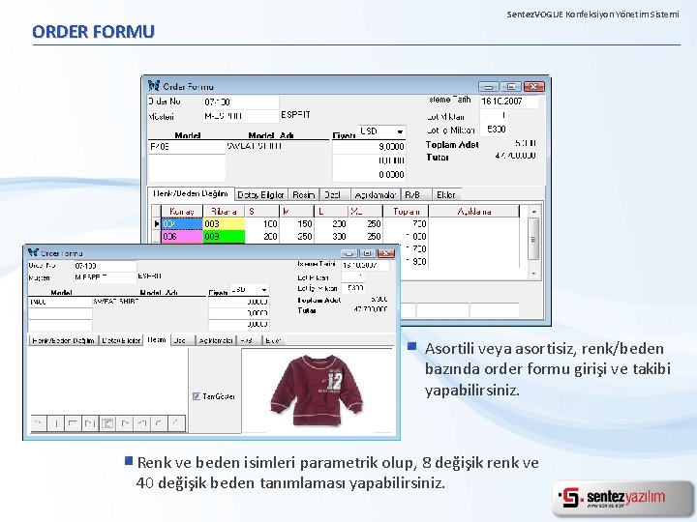Switch to the Detay Bilgiler tab in the rear window

tap(260, 195)
